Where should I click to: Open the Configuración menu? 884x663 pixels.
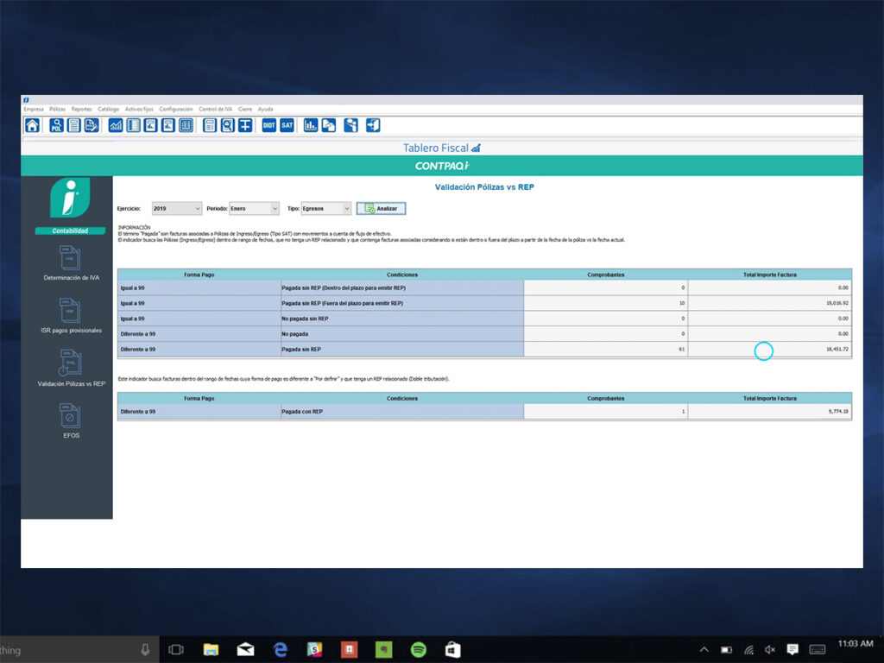tap(176, 110)
